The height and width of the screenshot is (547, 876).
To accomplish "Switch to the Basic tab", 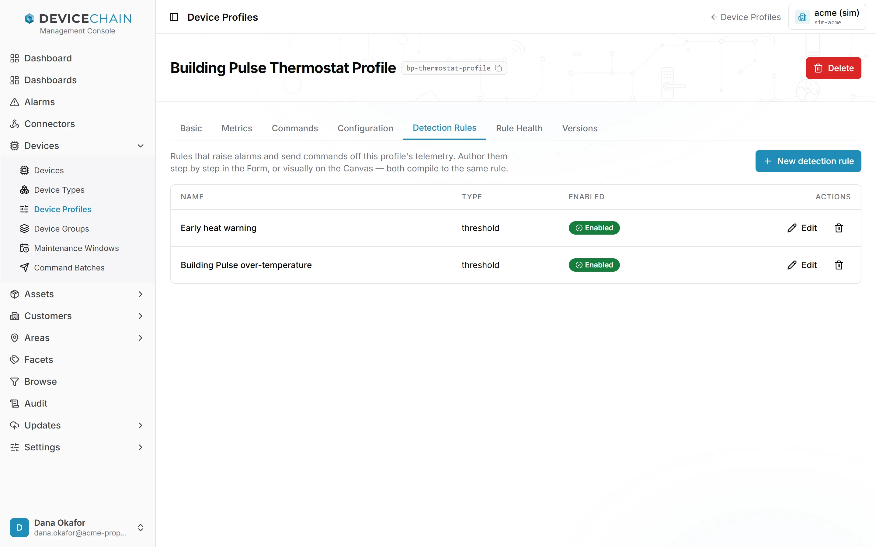I will [x=191, y=128].
